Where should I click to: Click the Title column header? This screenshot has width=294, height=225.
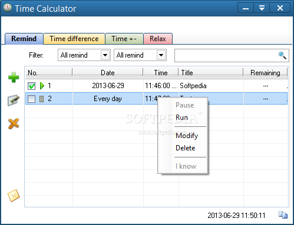211,73
